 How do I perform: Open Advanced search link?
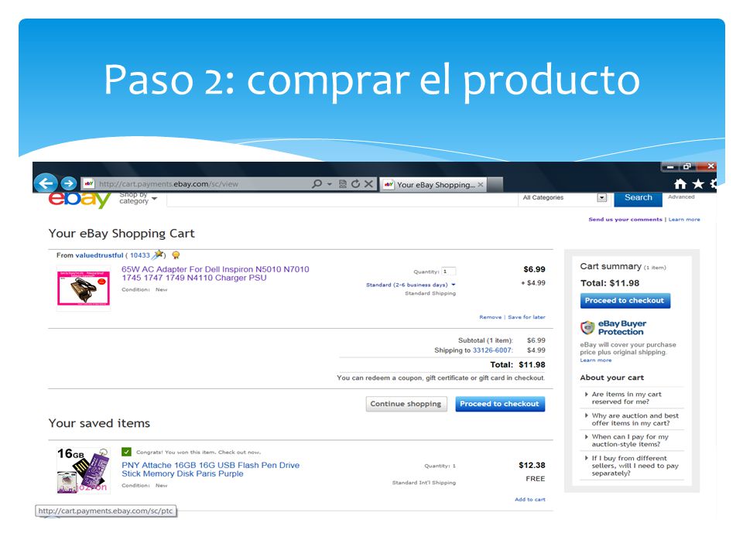[681, 196]
